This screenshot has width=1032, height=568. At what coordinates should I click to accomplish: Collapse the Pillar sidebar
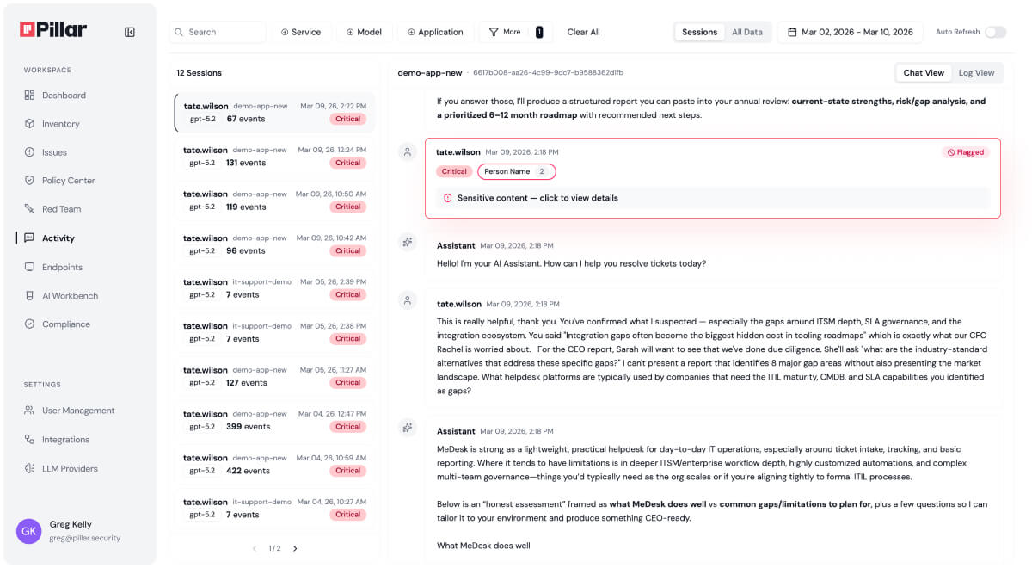pyautogui.click(x=129, y=31)
